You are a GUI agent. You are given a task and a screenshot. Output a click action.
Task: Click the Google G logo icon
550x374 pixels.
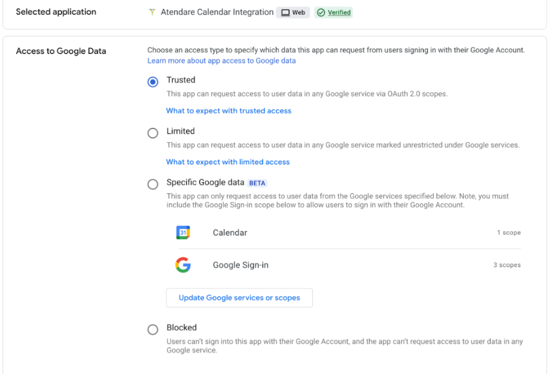tap(183, 265)
